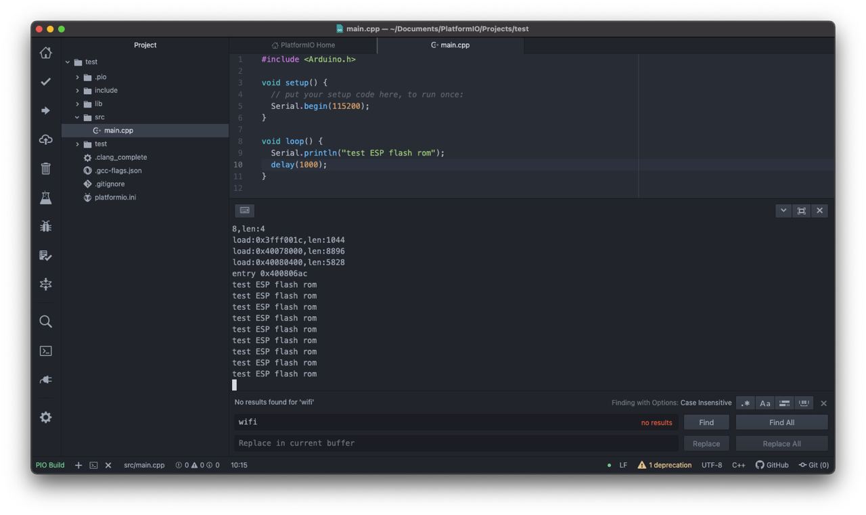Open the settings gear icon
866x515 pixels.
click(45, 418)
